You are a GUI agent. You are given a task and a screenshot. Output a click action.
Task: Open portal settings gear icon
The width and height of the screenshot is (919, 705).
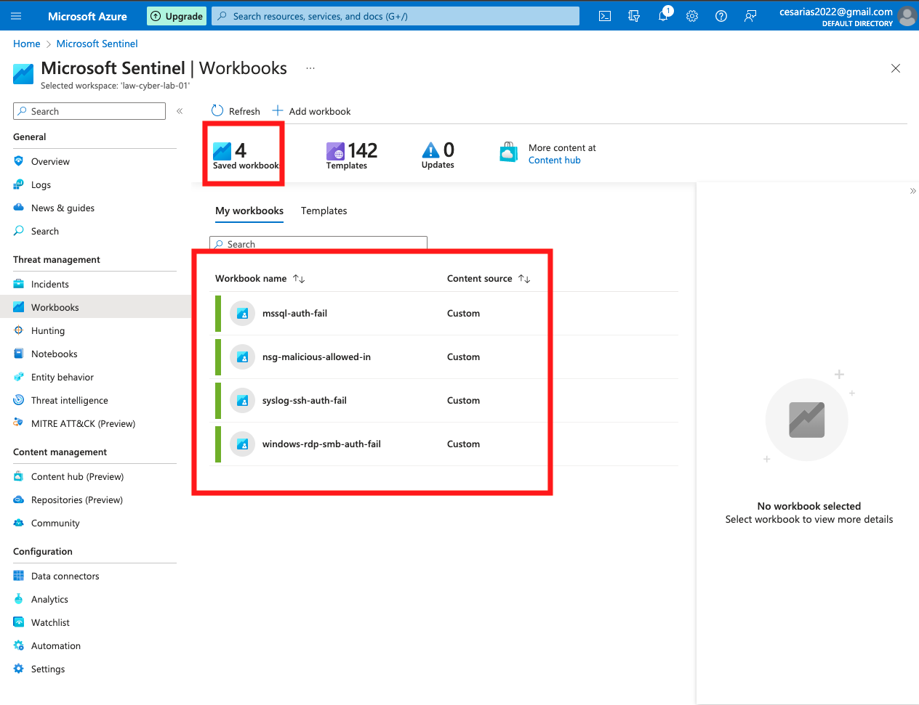coord(692,16)
